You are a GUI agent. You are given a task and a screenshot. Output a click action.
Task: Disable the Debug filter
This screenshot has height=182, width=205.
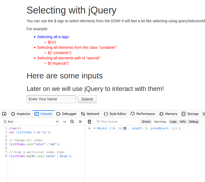193,122
